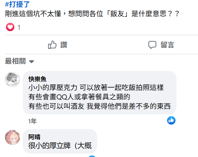This screenshot has height=157, width=198.
Task: Click the blue like badge on 快樂魚's comment
Action: pos(171,121)
